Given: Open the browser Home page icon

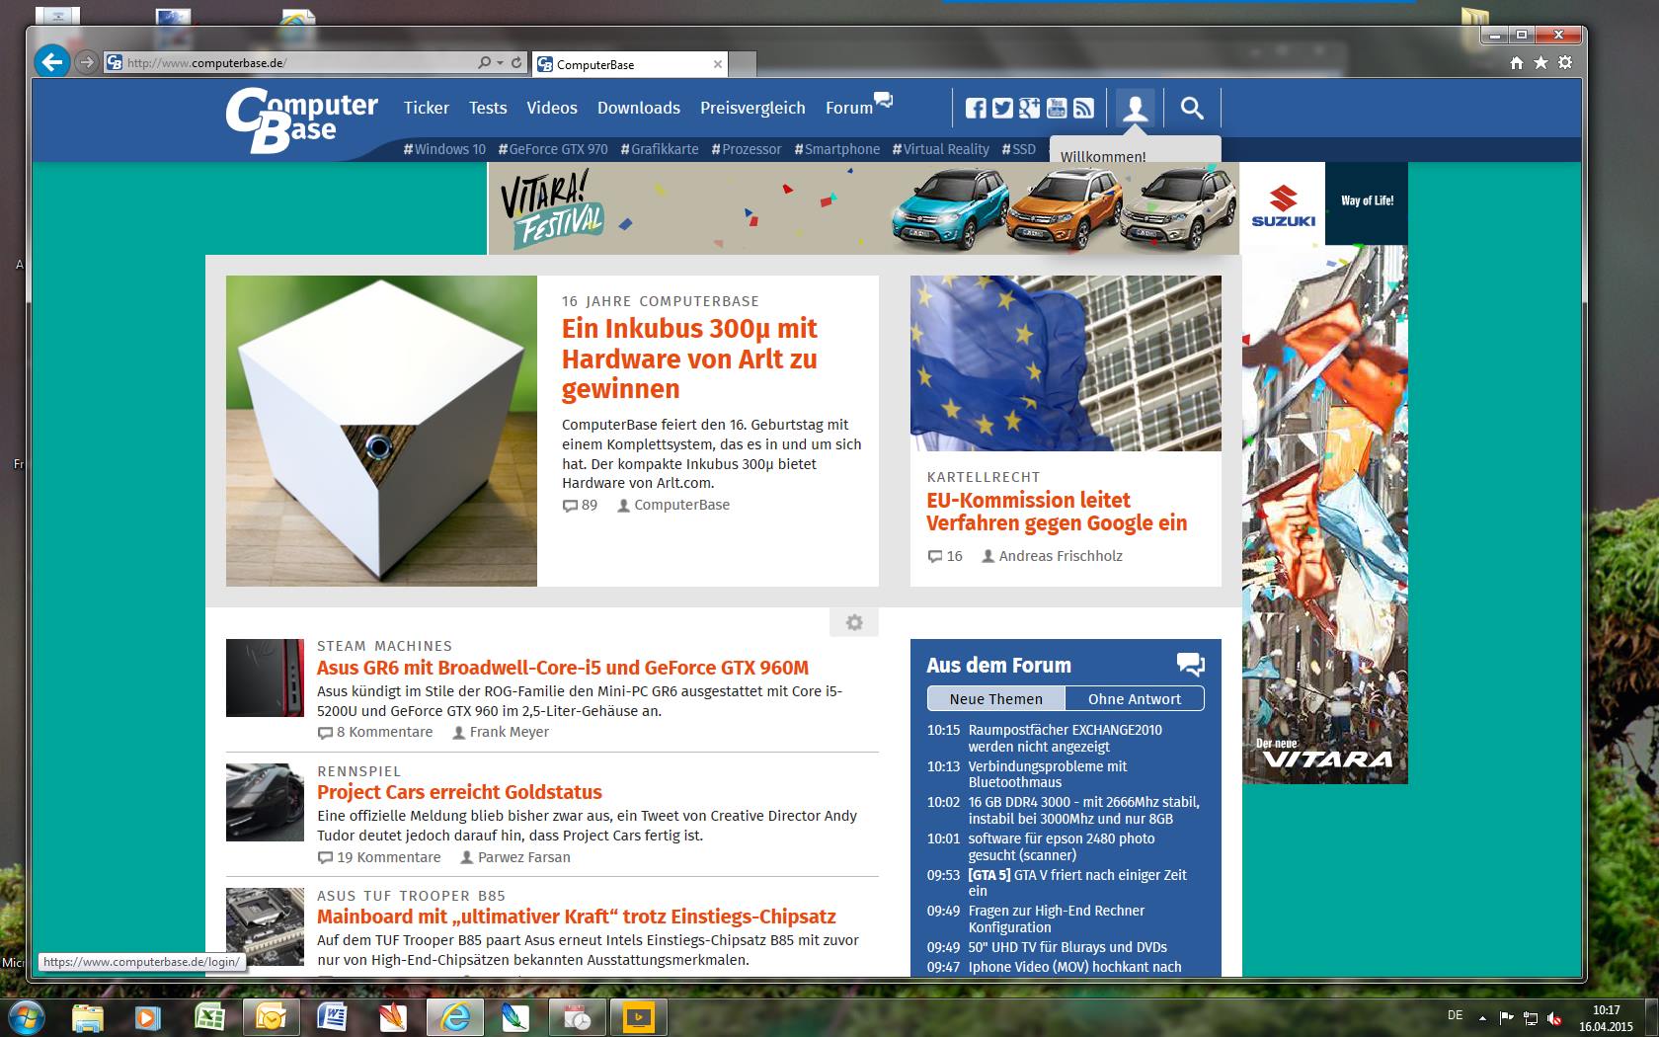Looking at the screenshot, I should point(1516,63).
